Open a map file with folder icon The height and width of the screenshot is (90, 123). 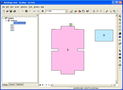click(x=7, y=11)
